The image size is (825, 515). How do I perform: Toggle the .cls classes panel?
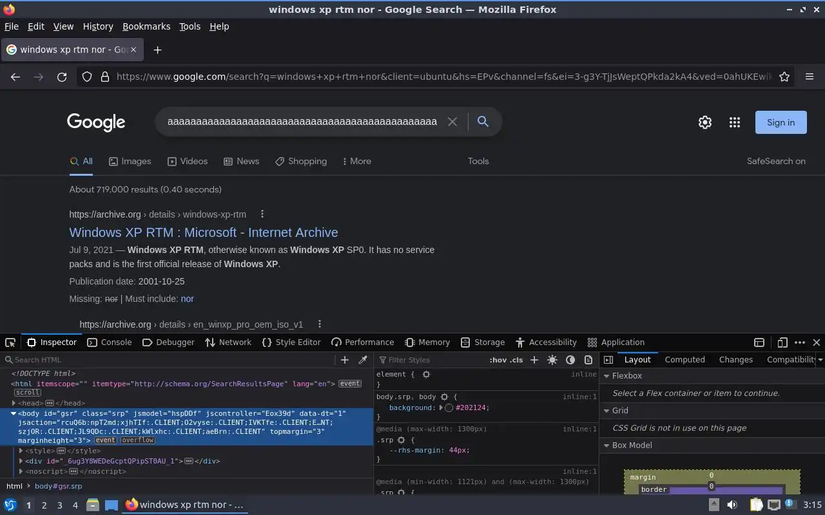516,360
